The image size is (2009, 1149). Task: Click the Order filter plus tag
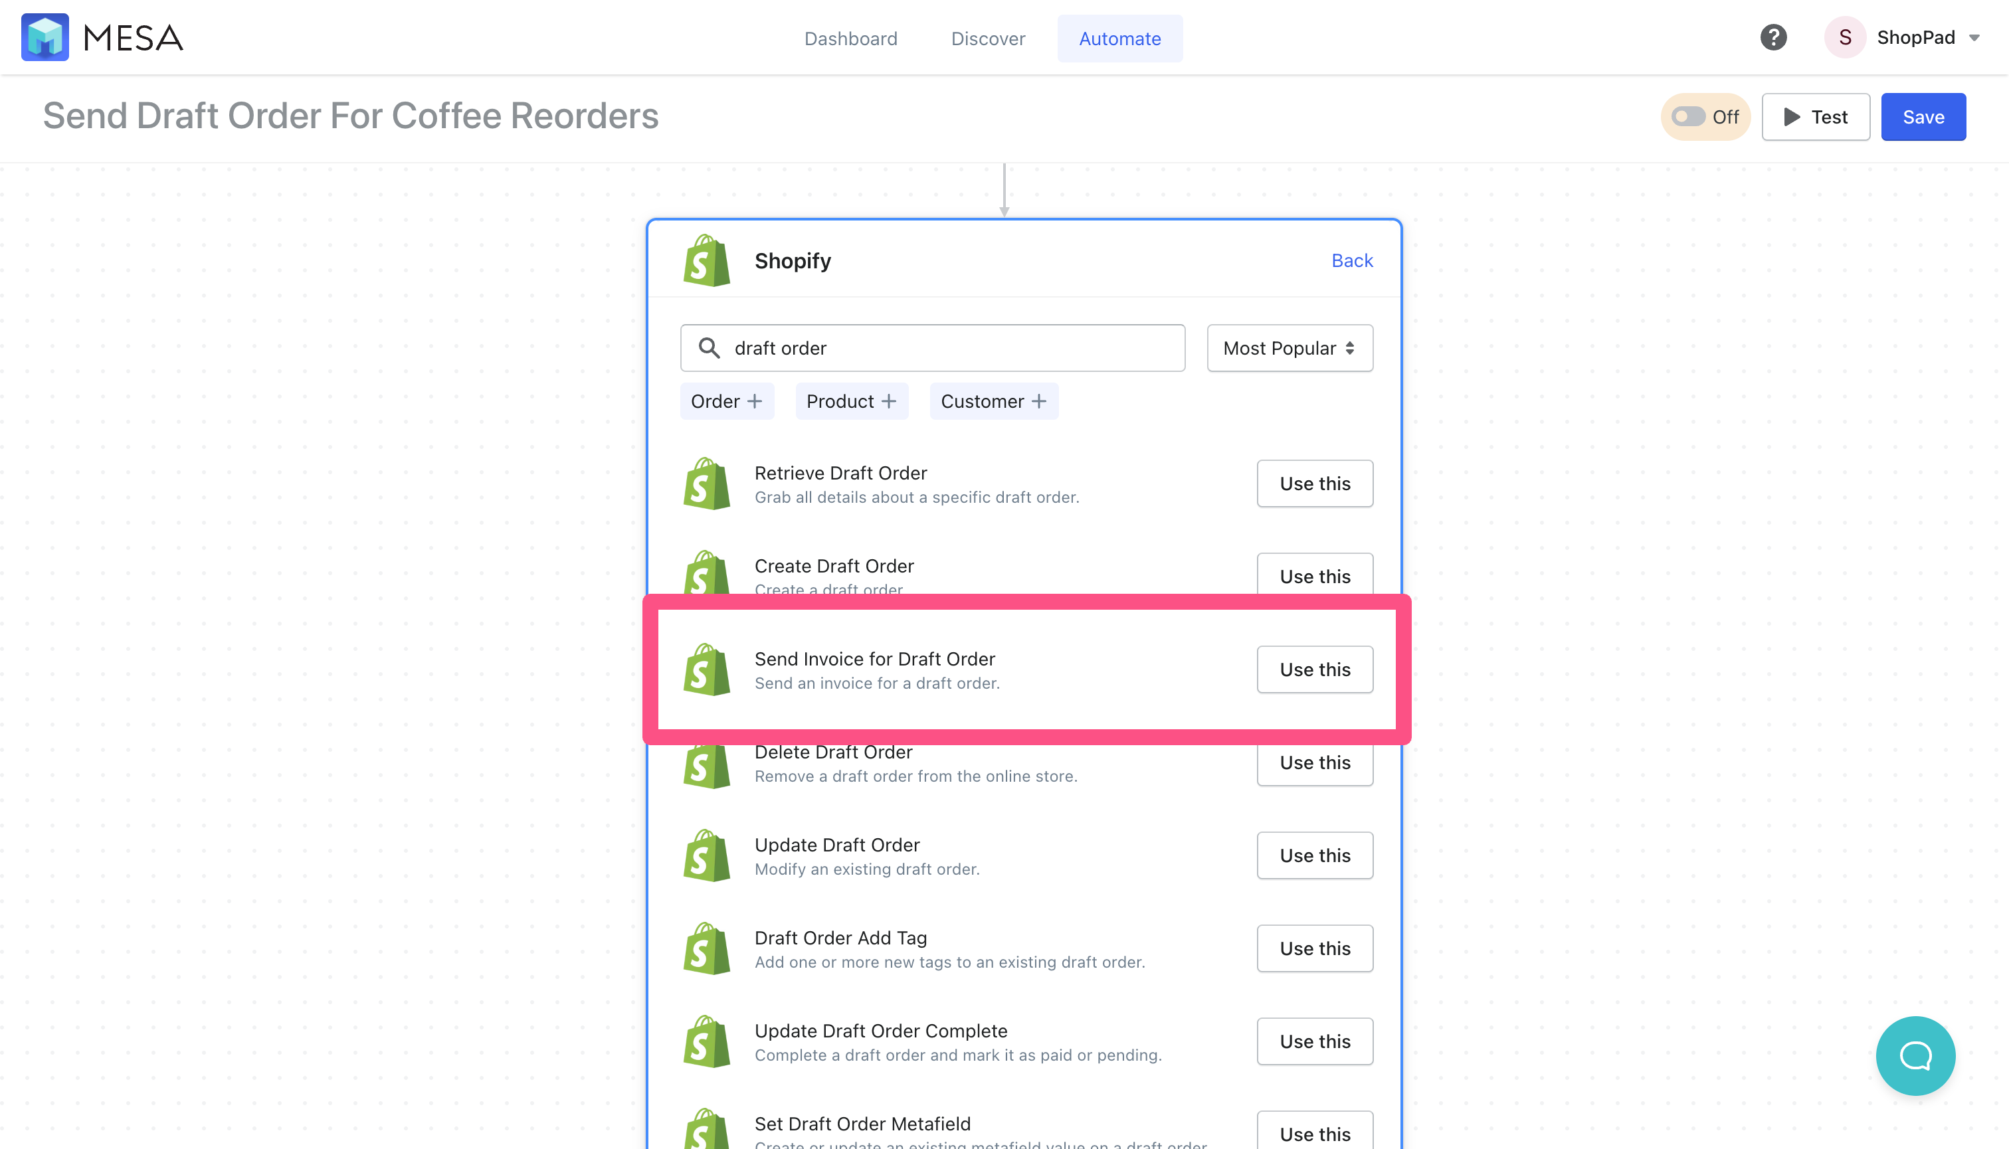727,401
